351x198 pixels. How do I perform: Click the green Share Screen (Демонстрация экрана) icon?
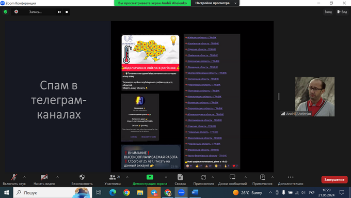(x=150, y=177)
